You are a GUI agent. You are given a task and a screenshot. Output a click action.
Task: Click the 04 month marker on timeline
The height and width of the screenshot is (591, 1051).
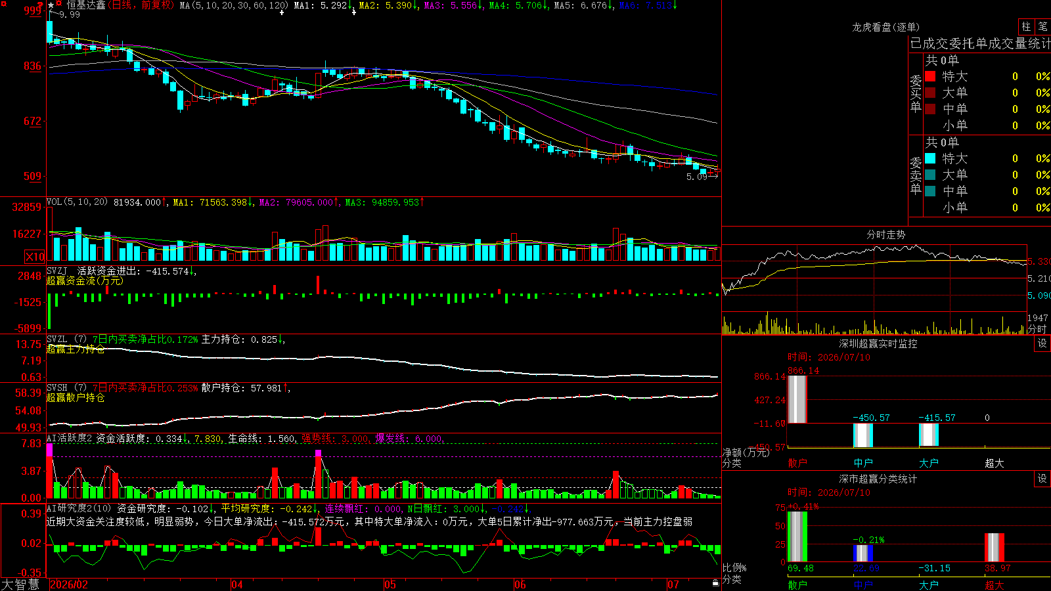point(236,584)
